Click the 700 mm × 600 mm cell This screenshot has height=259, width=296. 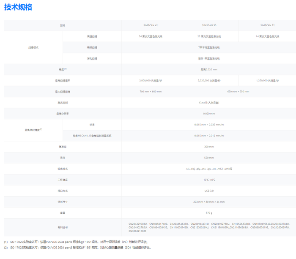click(x=151, y=92)
